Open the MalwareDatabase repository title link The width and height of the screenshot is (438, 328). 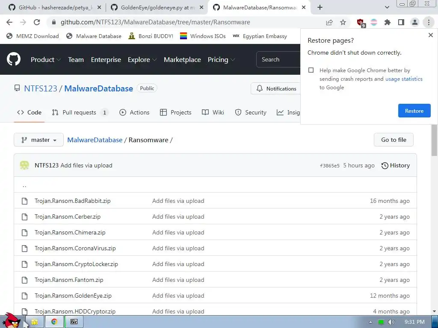coord(99,88)
